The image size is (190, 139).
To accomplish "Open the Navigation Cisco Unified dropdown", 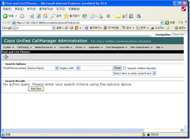I will [x=178, y=34].
